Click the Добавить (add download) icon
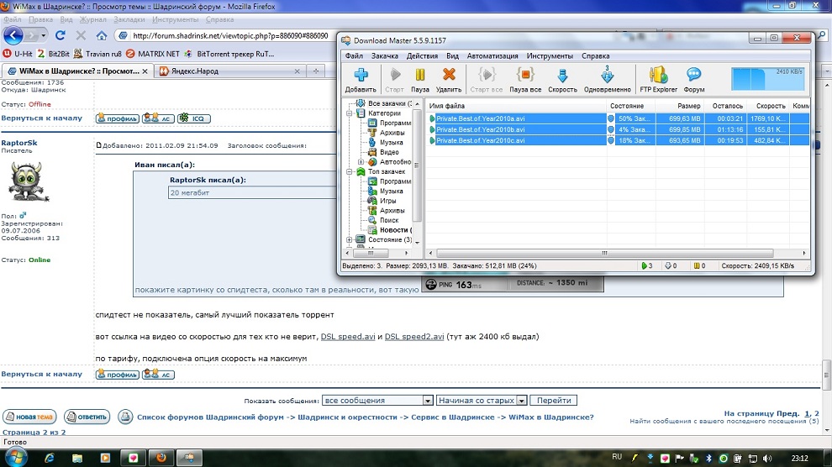This screenshot has height=467, width=832. pyautogui.click(x=361, y=75)
